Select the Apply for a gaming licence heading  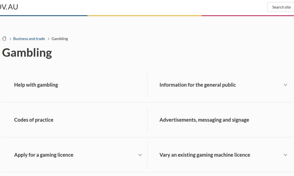point(44,155)
